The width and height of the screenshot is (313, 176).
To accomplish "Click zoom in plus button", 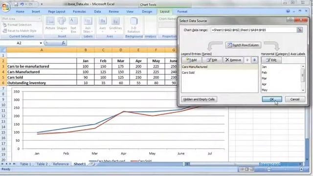I will pos(301,169).
